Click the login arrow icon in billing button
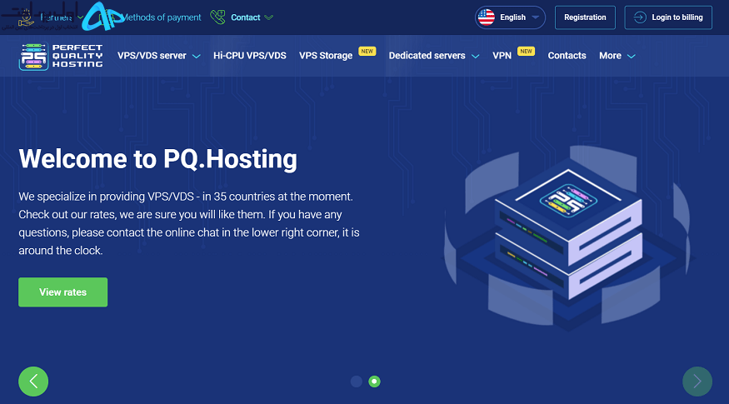Screen dimensions: 729x404 pyautogui.click(x=640, y=17)
